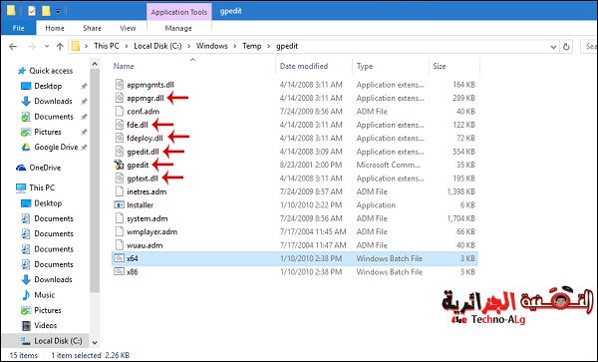The height and width of the screenshot is (362, 598).
Task: Click '1 item selected 2.26 KB' status text
Action: [x=91, y=355]
